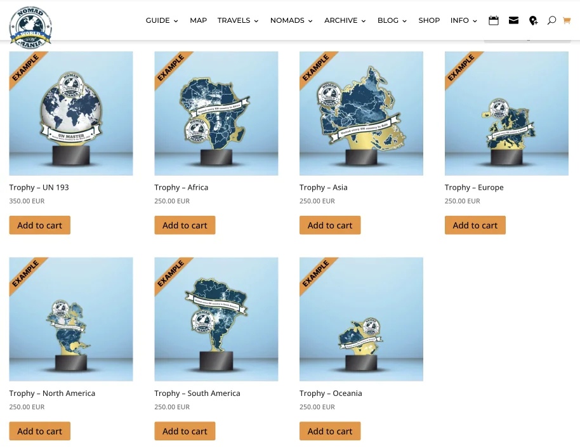Screen dimensions: 580x448
Task: Open the MAP menu item
Action: (x=198, y=20)
